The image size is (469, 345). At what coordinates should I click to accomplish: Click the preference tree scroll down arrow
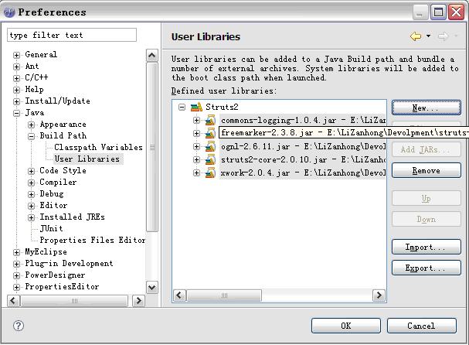point(152,288)
